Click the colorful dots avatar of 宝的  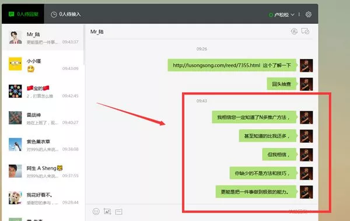click(15, 91)
